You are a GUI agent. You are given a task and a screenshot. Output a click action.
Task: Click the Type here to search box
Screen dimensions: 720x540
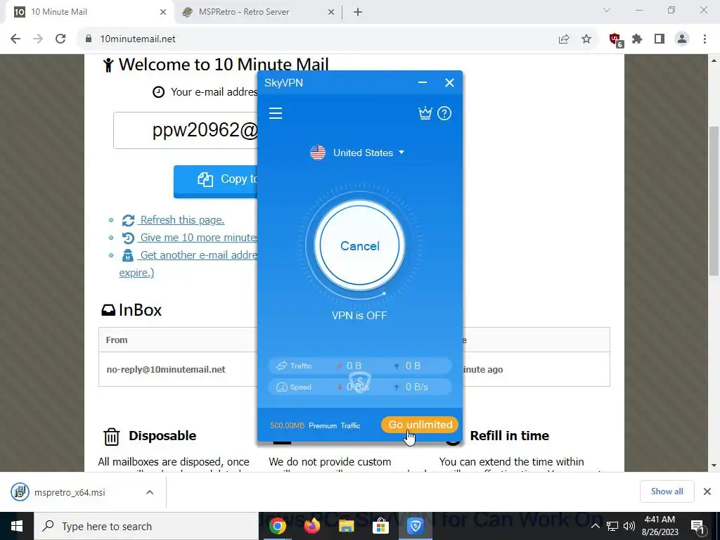click(146, 526)
